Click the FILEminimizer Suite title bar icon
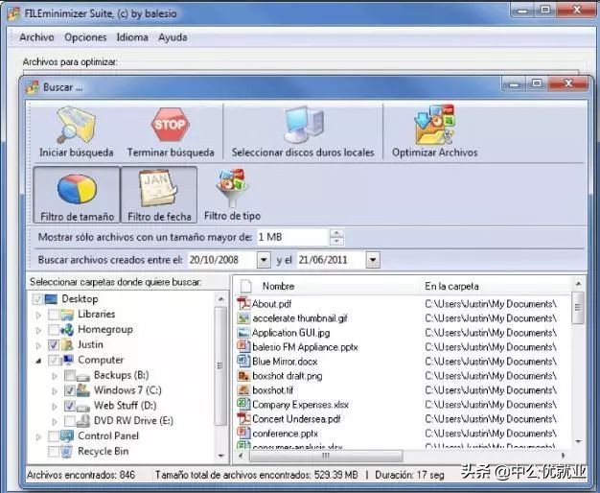600x493 pixels. (x=13, y=13)
